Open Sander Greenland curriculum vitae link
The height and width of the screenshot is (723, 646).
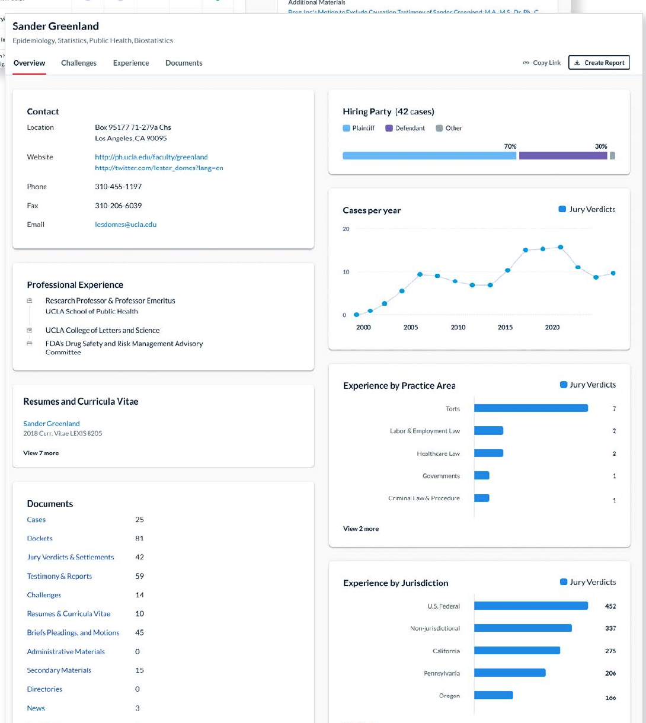tap(51, 424)
